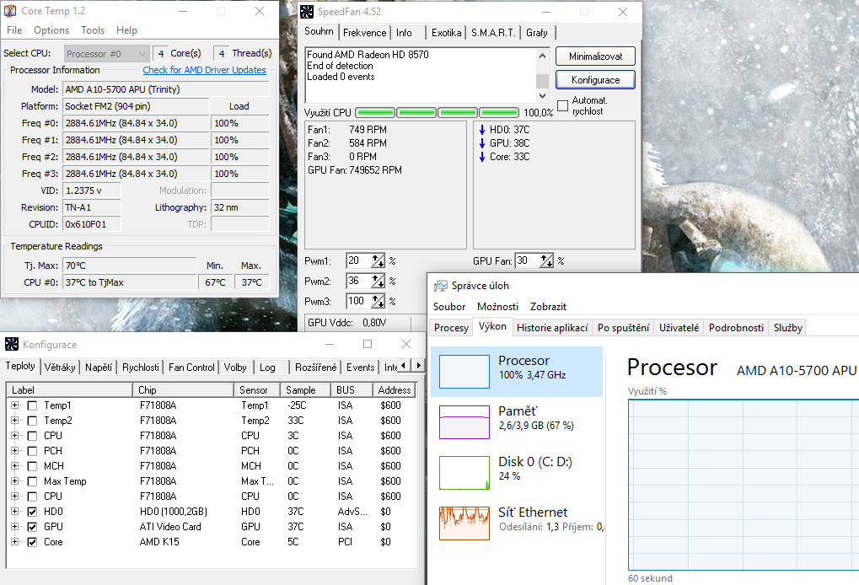The height and width of the screenshot is (585, 859).
Task: Sort by Sample column header
Action: (305, 390)
